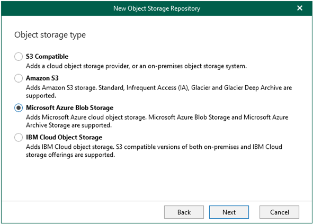
Task: Close the dialog with the X icon
Action: pos(300,8)
